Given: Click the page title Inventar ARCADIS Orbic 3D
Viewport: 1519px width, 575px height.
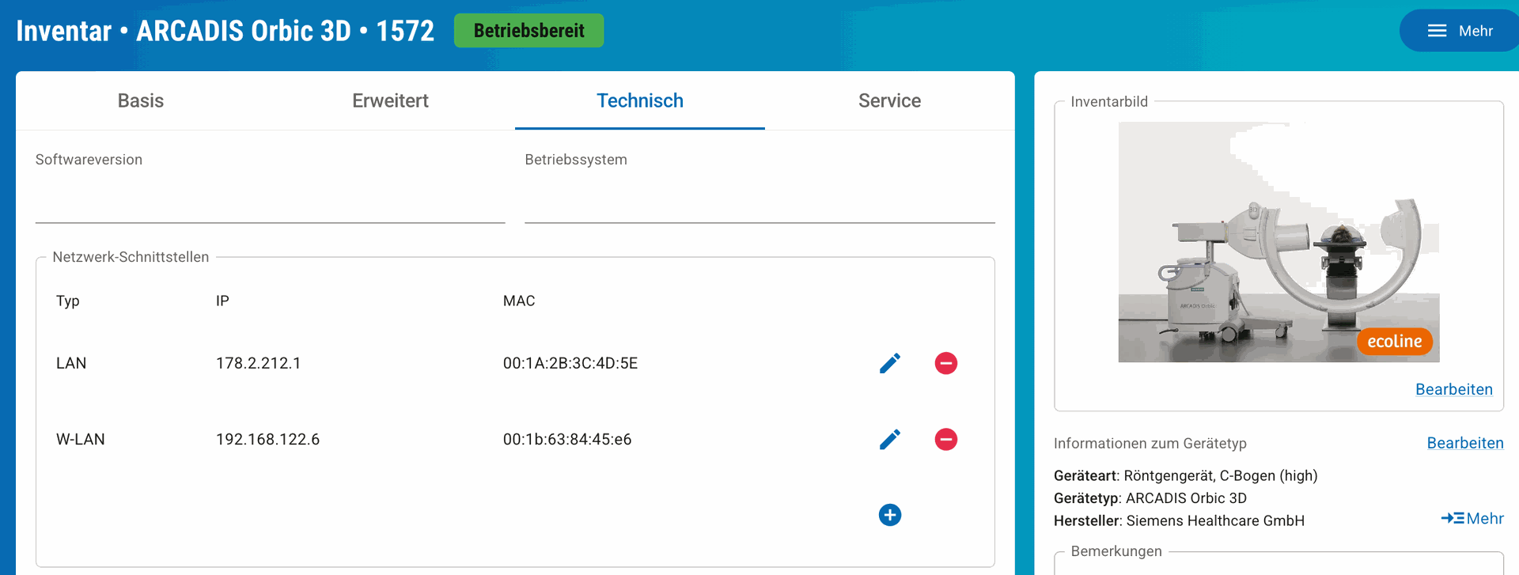Looking at the screenshot, I should click(x=225, y=31).
